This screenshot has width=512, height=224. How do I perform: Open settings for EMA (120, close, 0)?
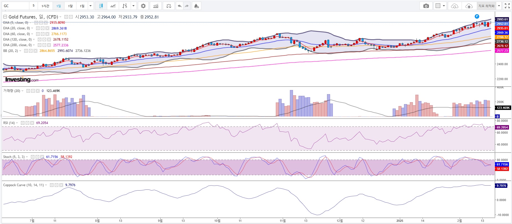(44, 39)
